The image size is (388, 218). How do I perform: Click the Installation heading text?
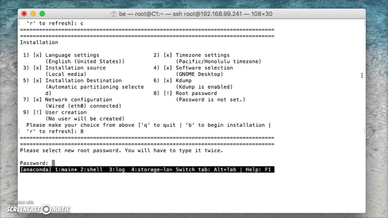click(x=39, y=42)
